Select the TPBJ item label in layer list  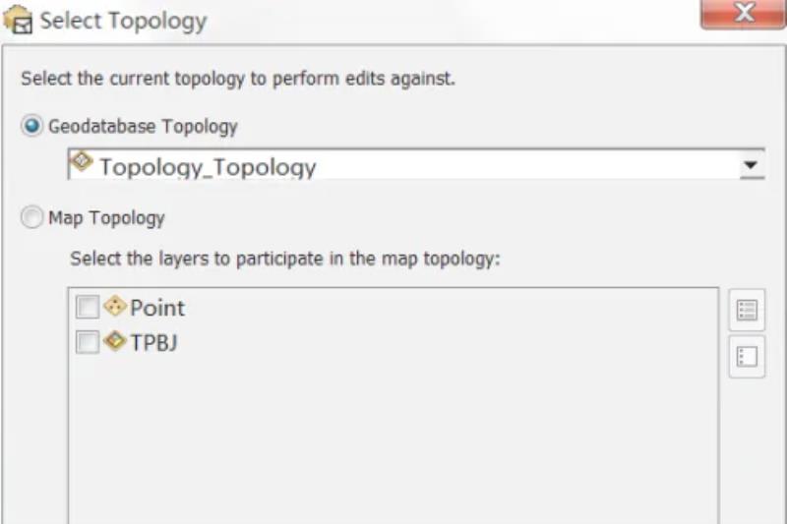point(153,343)
